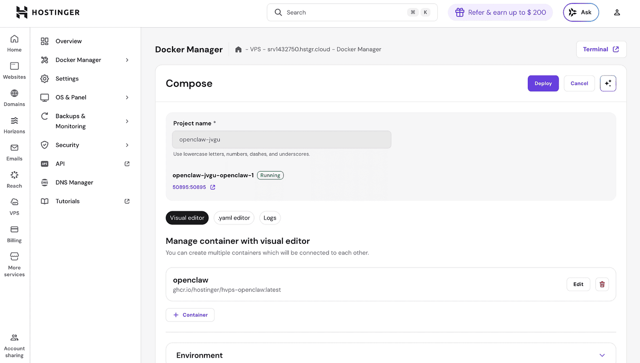The width and height of the screenshot is (640, 363).
Task: Click the Ask assistant button
Action: tap(581, 12)
